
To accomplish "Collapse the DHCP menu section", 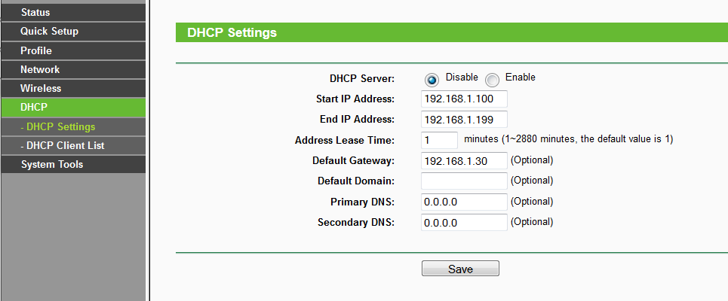I will click(x=73, y=108).
